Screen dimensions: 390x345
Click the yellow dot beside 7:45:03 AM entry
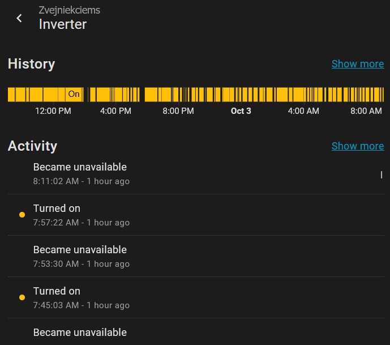pos(22,297)
